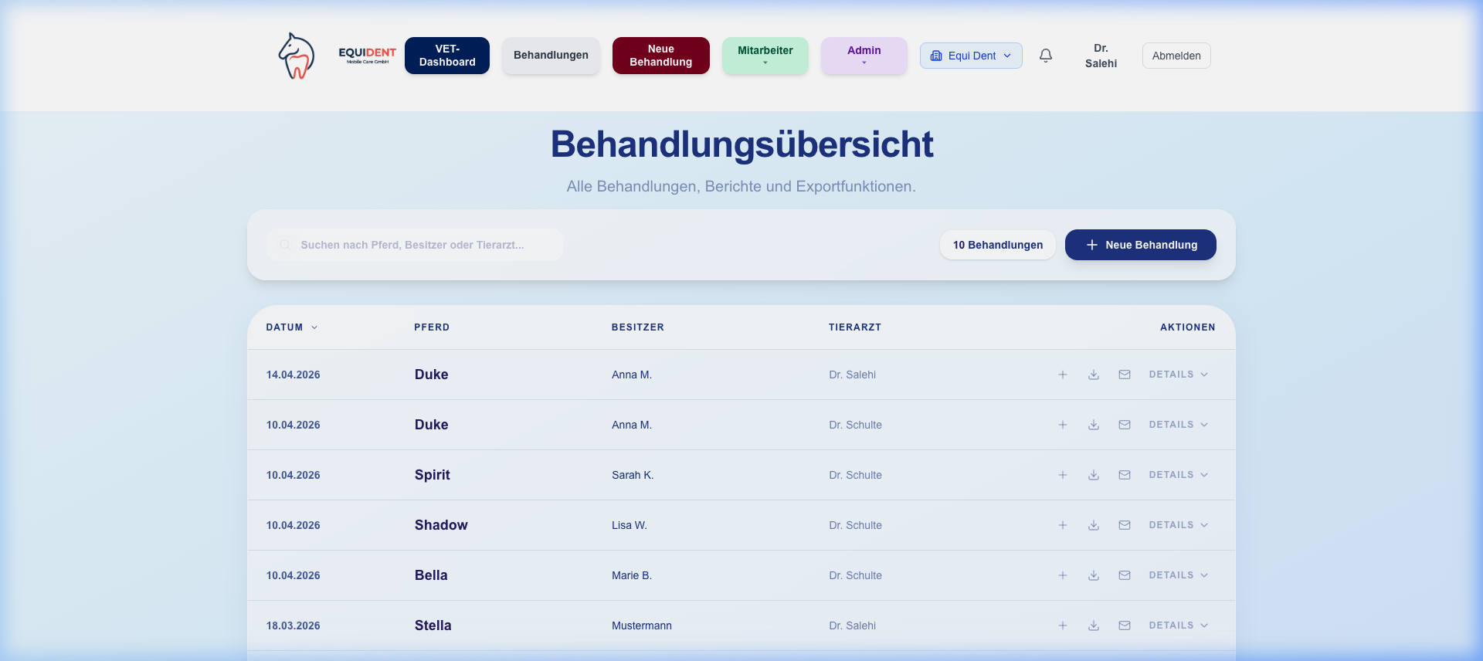The width and height of the screenshot is (1483, 661).
Task: Expand the Mitarbeiter menu
Action: (x=765, y=56)
